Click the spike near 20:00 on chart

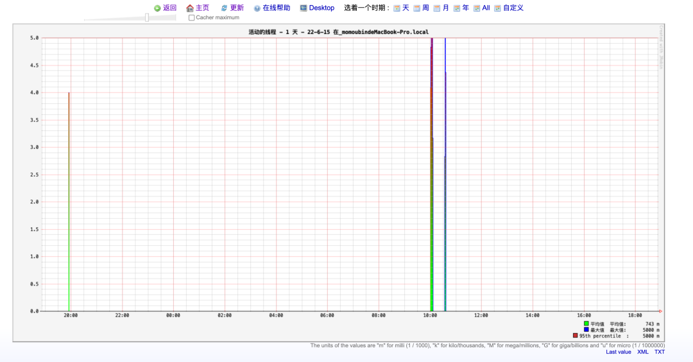69,202
